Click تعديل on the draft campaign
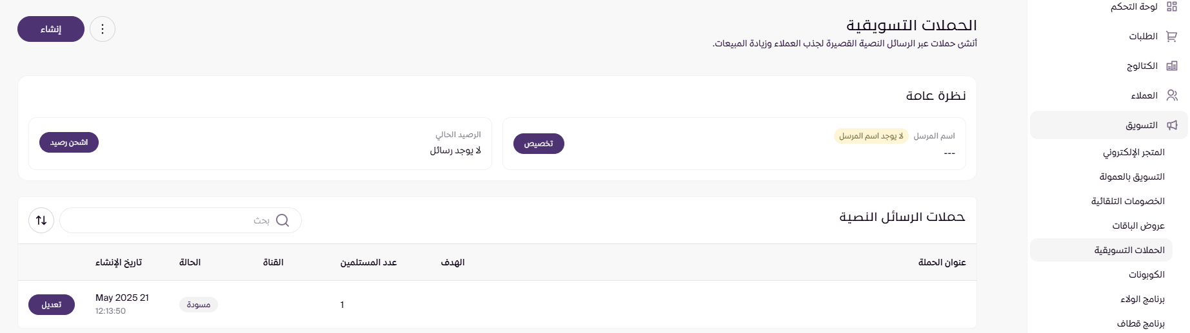 [x=52, y=305]
